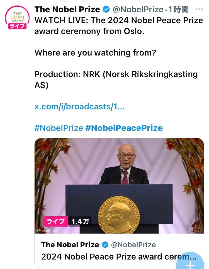Tap the @NobelPrize handle in the tweet header
The width and height of the screenshot is (209, 269).
pyautogui.click(x=138, y=9)
